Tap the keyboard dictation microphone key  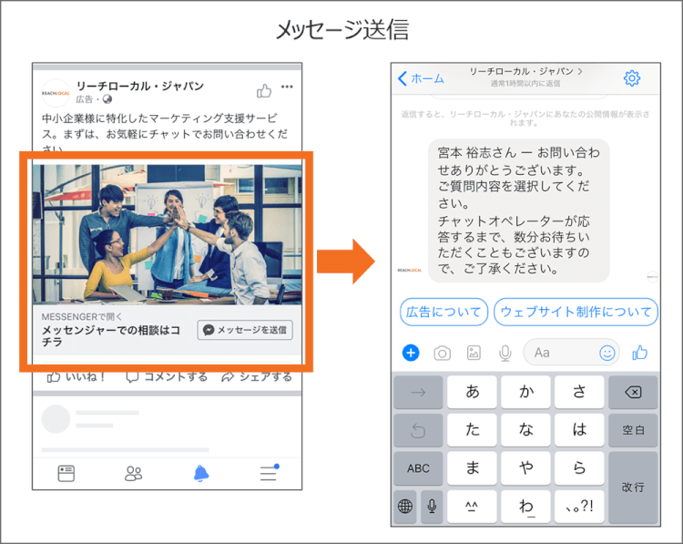[432, 506]
